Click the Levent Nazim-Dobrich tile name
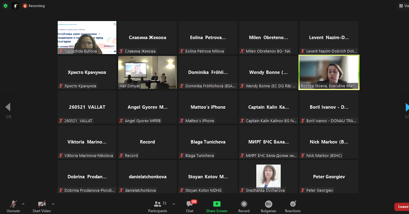409x214 pixels. point(329,38)
